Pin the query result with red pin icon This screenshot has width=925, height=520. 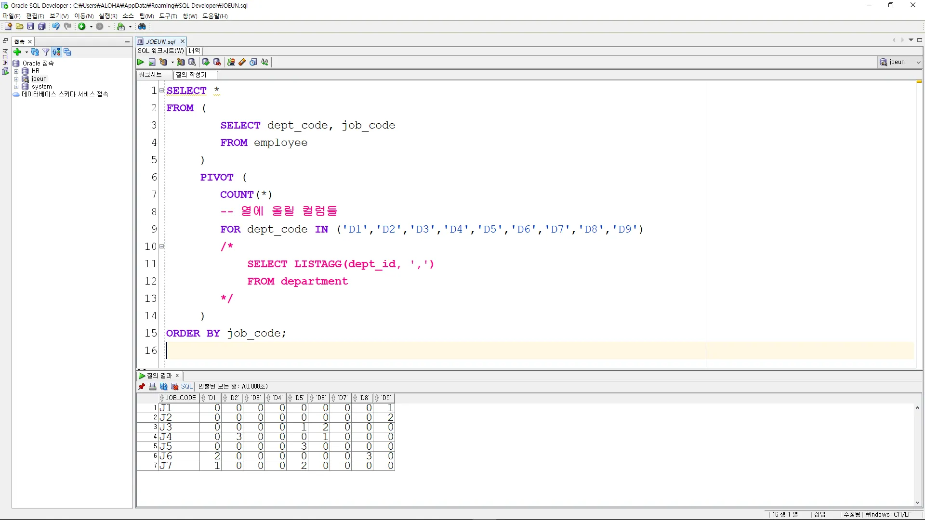tap(142, 387)
